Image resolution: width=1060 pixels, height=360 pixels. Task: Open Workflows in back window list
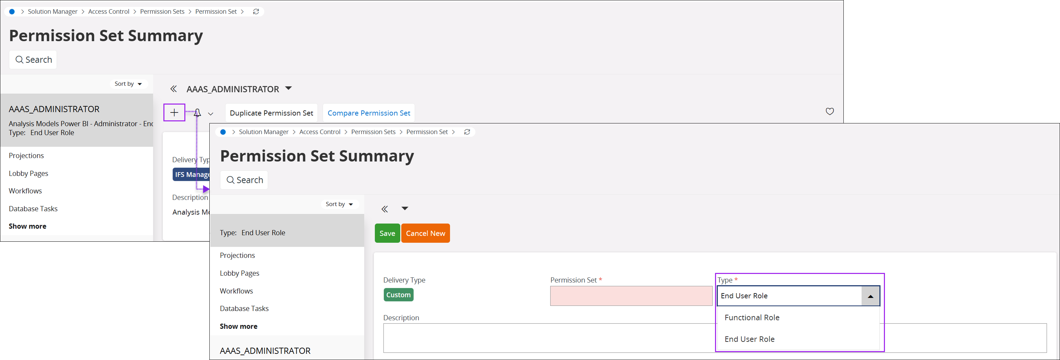(x=25, y=191)
